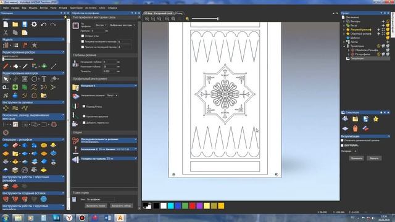Open the Model menu

pyautogui.click(x=33, y=8)
